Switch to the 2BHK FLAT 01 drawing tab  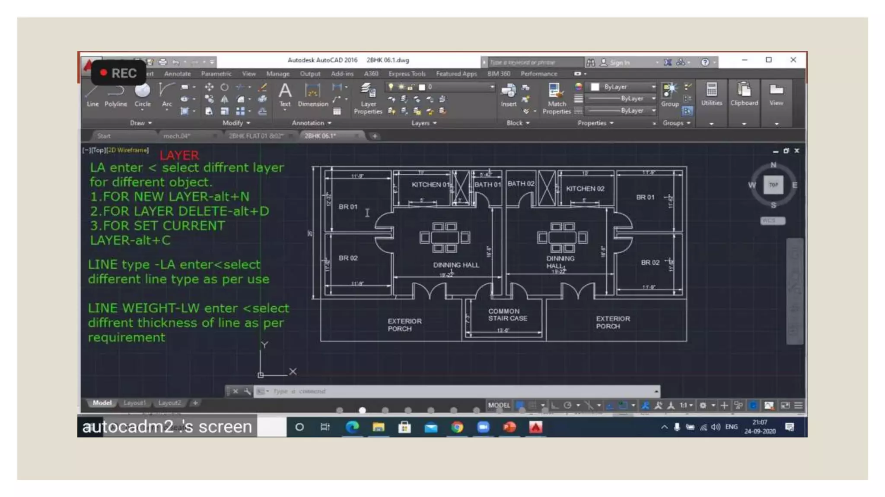click(x=256, y=136)
